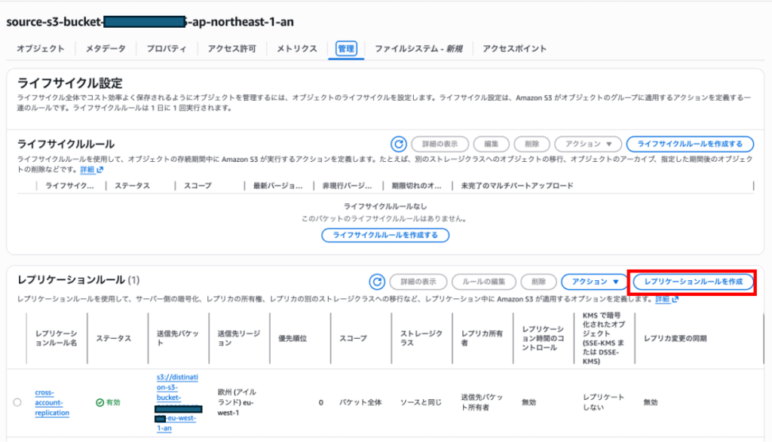Image resolution: width=772 pixels, height=442 pixels.
Task: Click 欧州 (アイルランド) eu-west-1 region cell
Action: coord(237,403)
